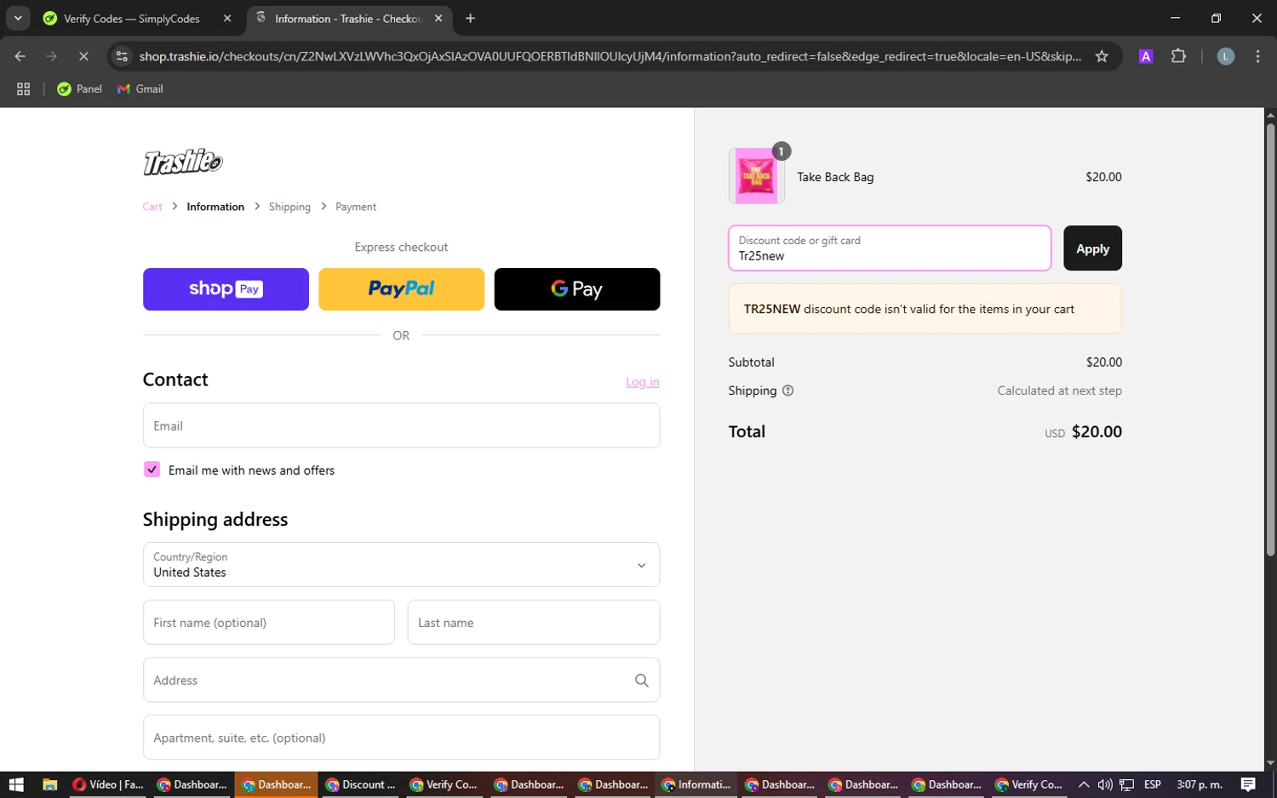View site information icon in address bar
Image resolution: width=1277 pixels, height=798 pixels.
(122, 56)
